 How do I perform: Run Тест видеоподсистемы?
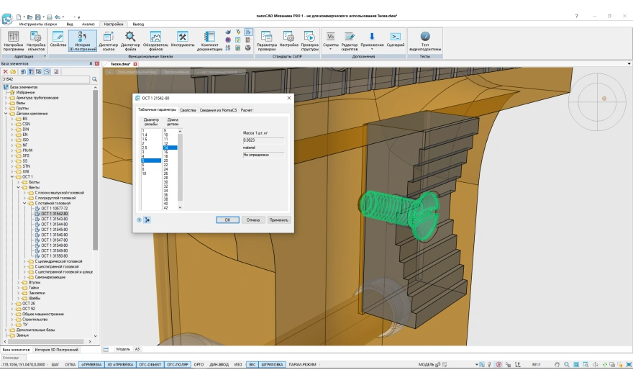click(424, 40)
